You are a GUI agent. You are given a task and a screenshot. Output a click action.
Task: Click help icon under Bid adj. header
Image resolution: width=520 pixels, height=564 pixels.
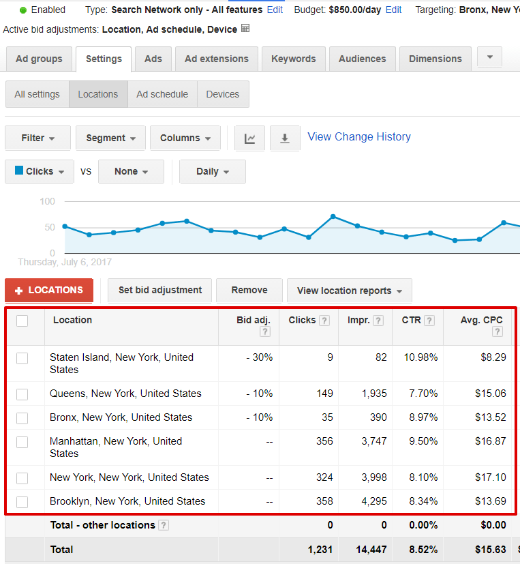point(265,332)
